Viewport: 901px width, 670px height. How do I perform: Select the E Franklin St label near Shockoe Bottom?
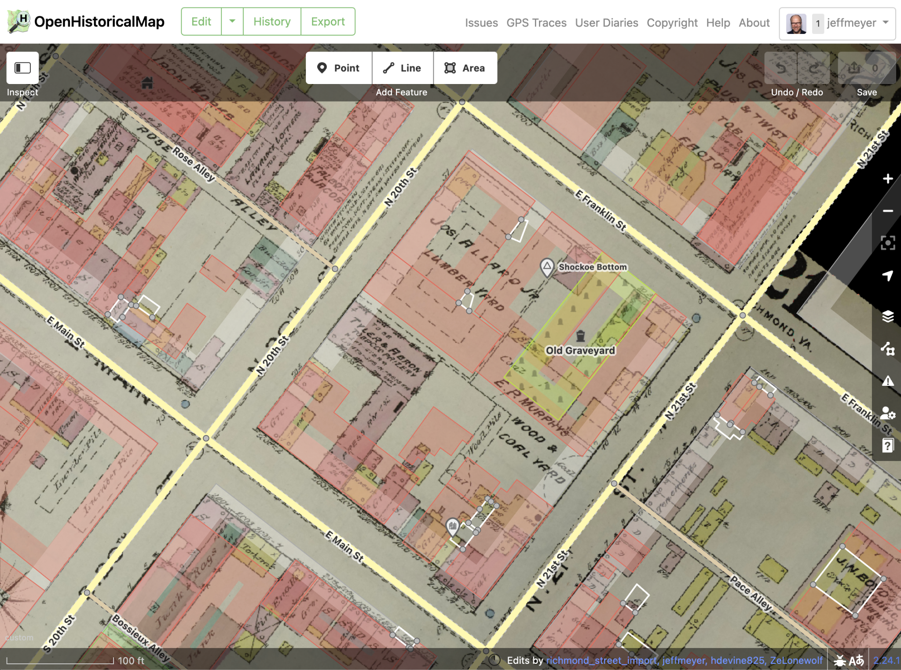[601, 210]
